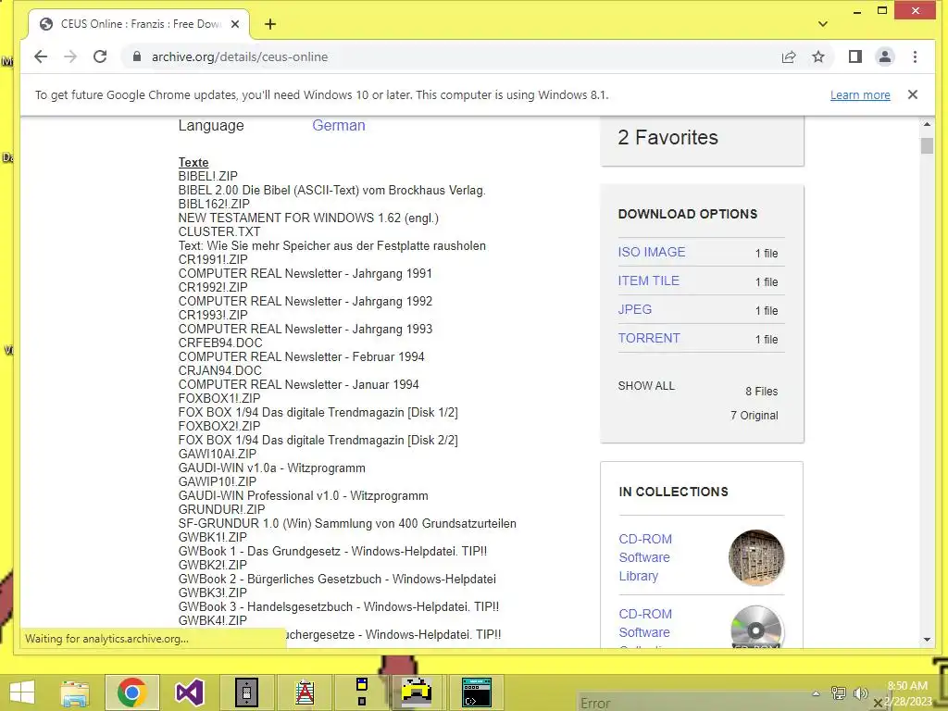
Task: Click the vertical scrollbar thumb
Action: [x=927, y=145]
